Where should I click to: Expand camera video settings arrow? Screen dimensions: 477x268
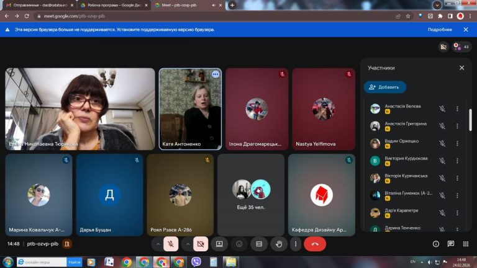(187, 244)
